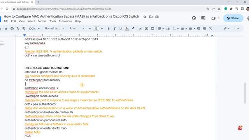Open the File menu
Viewport: 249px width, 140px height.
[x=6, y=21]
